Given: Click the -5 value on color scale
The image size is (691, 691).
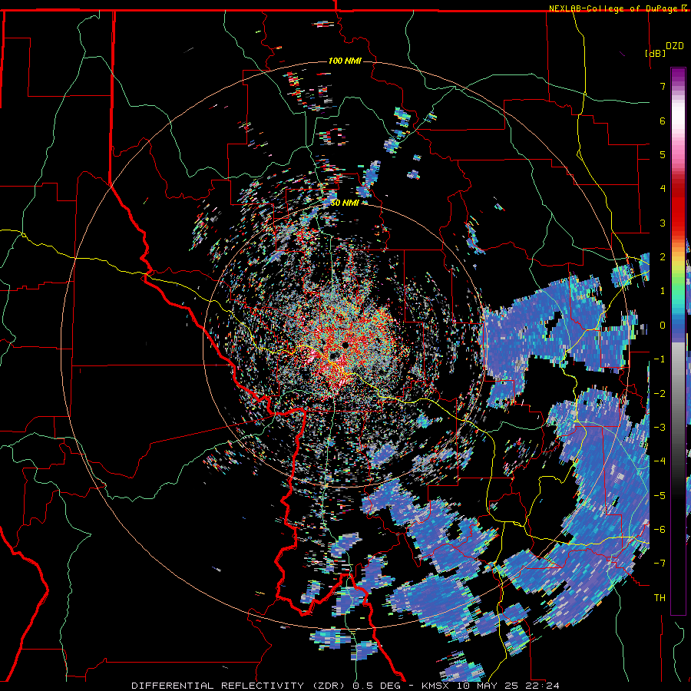Looking at the screenshot, I should 660,496.
